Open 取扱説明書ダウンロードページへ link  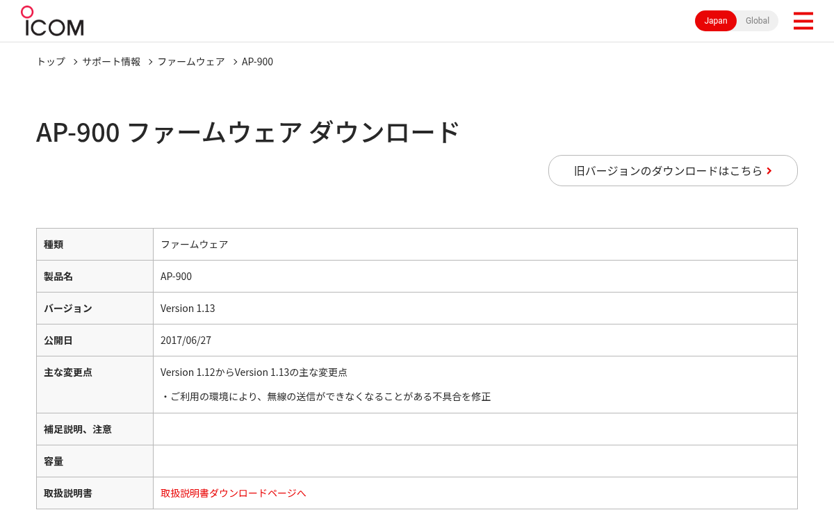coord(233,493)
